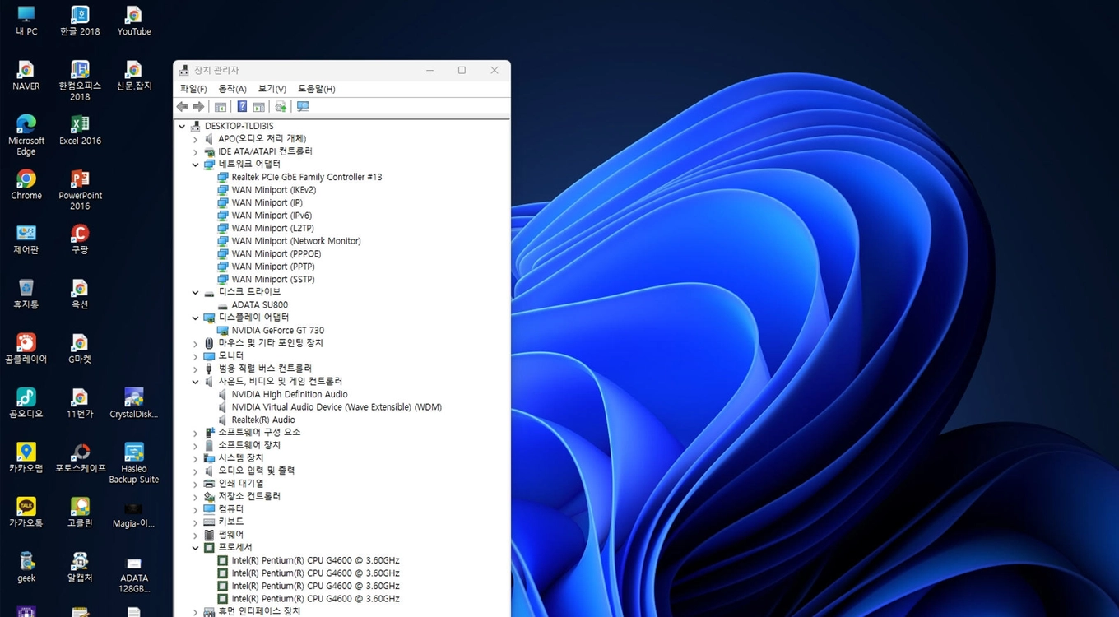
Task: Expand the 모니터 category
Action: (x=196, y=356)
